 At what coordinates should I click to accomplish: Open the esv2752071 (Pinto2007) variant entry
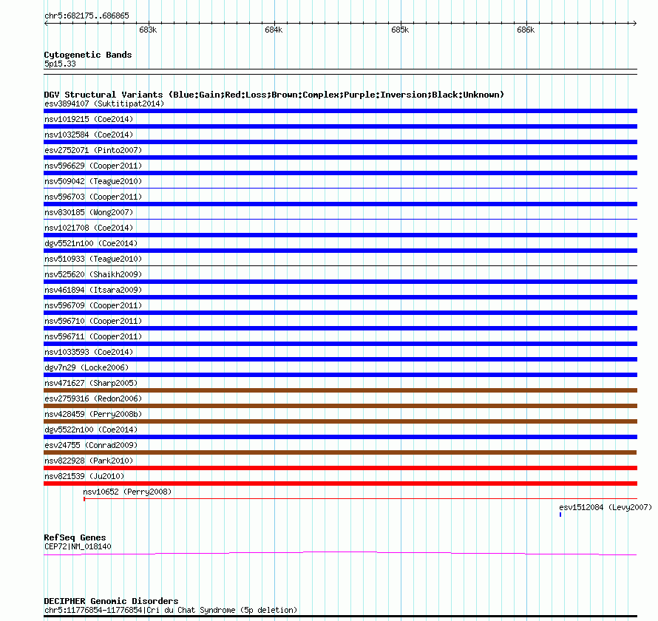point(93,150)
